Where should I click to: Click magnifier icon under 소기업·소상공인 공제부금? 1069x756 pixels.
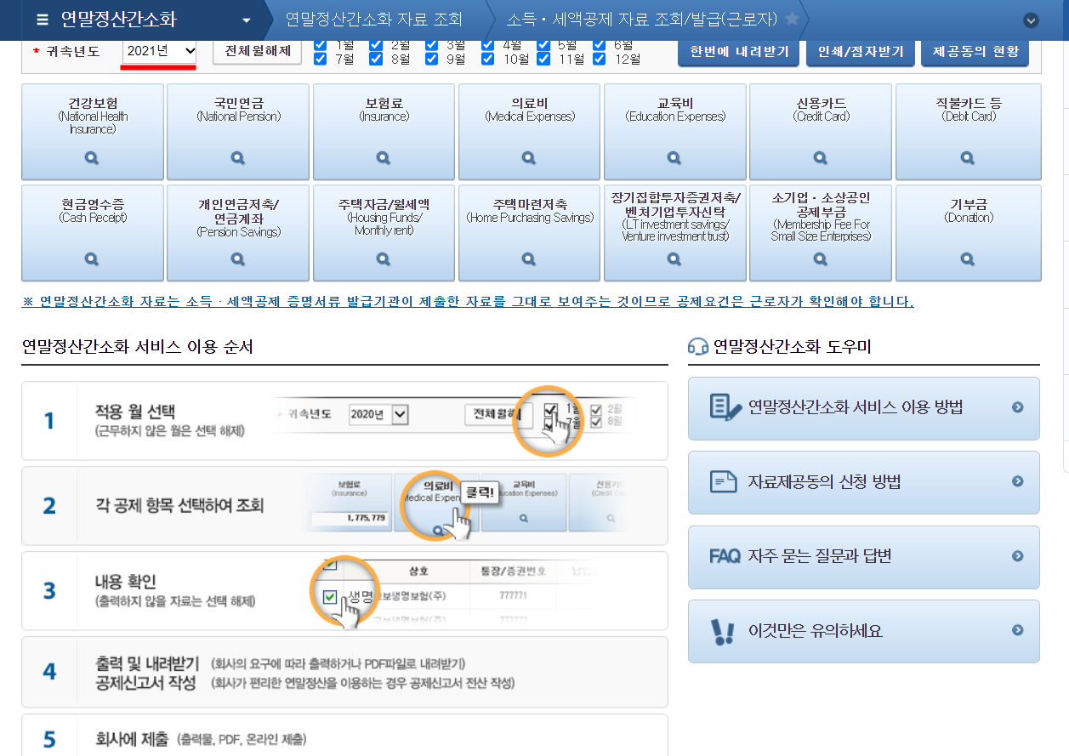tap(821, 259)
